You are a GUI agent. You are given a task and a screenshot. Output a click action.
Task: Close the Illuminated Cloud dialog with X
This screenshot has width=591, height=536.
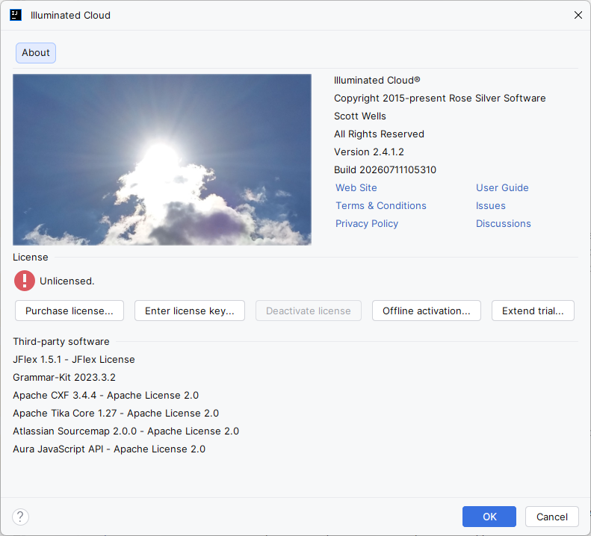point(578,15)
